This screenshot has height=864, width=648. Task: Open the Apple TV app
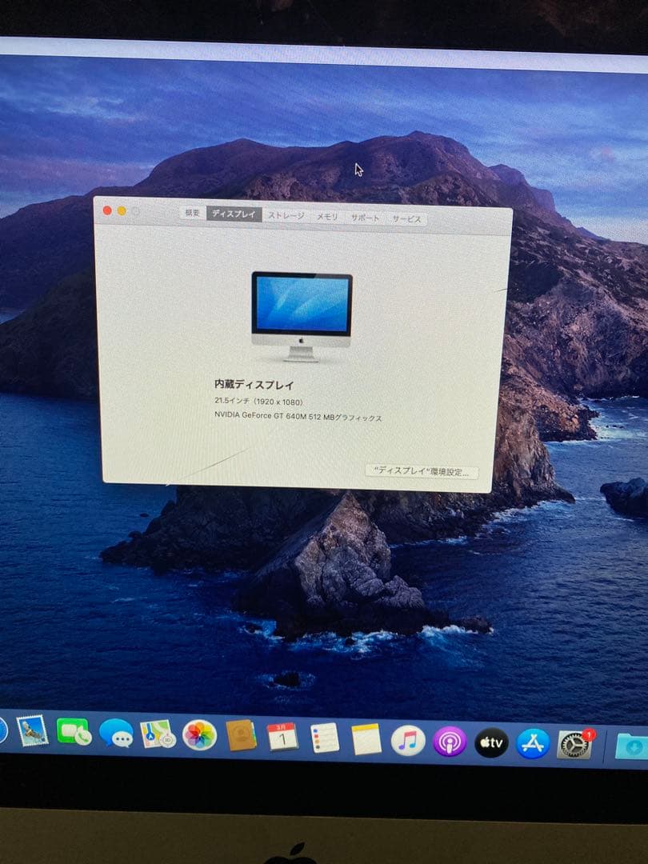pos(491,742)
